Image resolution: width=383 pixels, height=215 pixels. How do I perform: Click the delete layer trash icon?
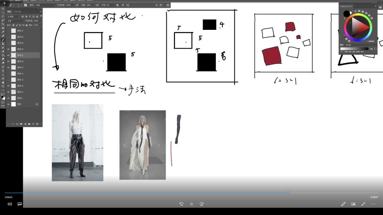(37, 124)
